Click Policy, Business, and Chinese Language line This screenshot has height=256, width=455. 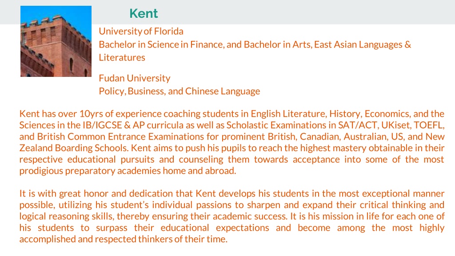tap(180, 92)
